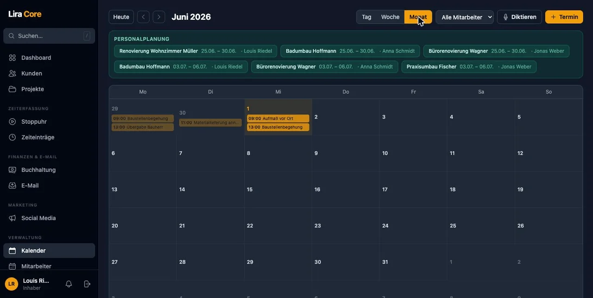Image resolution: width=593 pixels, height=298 pixels.
Task: Open Badumbau Hoffmann chip for Louis Riedel
Action: click(181, 67)
